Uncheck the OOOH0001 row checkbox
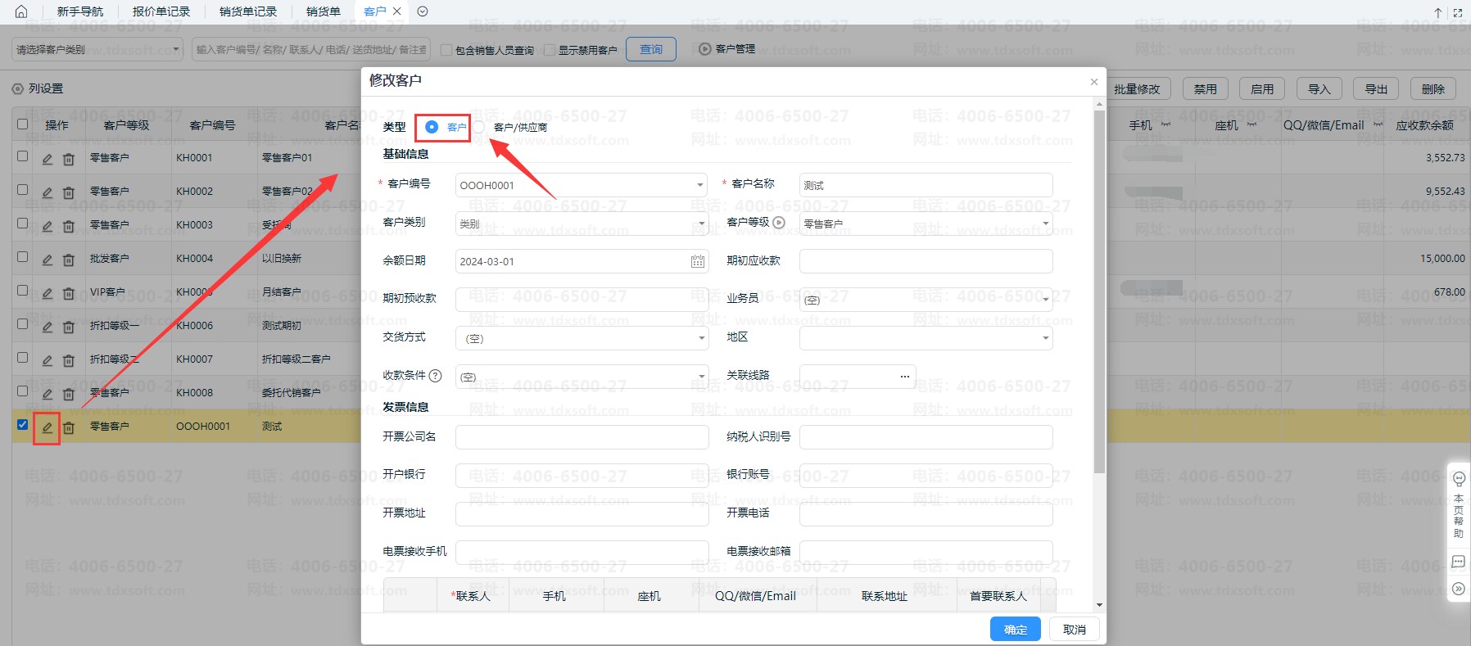Viewport: 1471px width, 646px height. pos(23,425)
